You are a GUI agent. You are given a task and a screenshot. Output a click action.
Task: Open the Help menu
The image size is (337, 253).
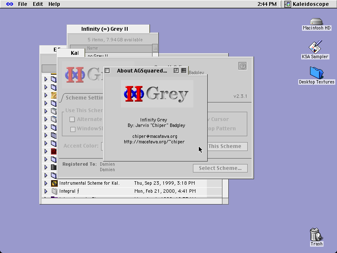pos(54,4)
